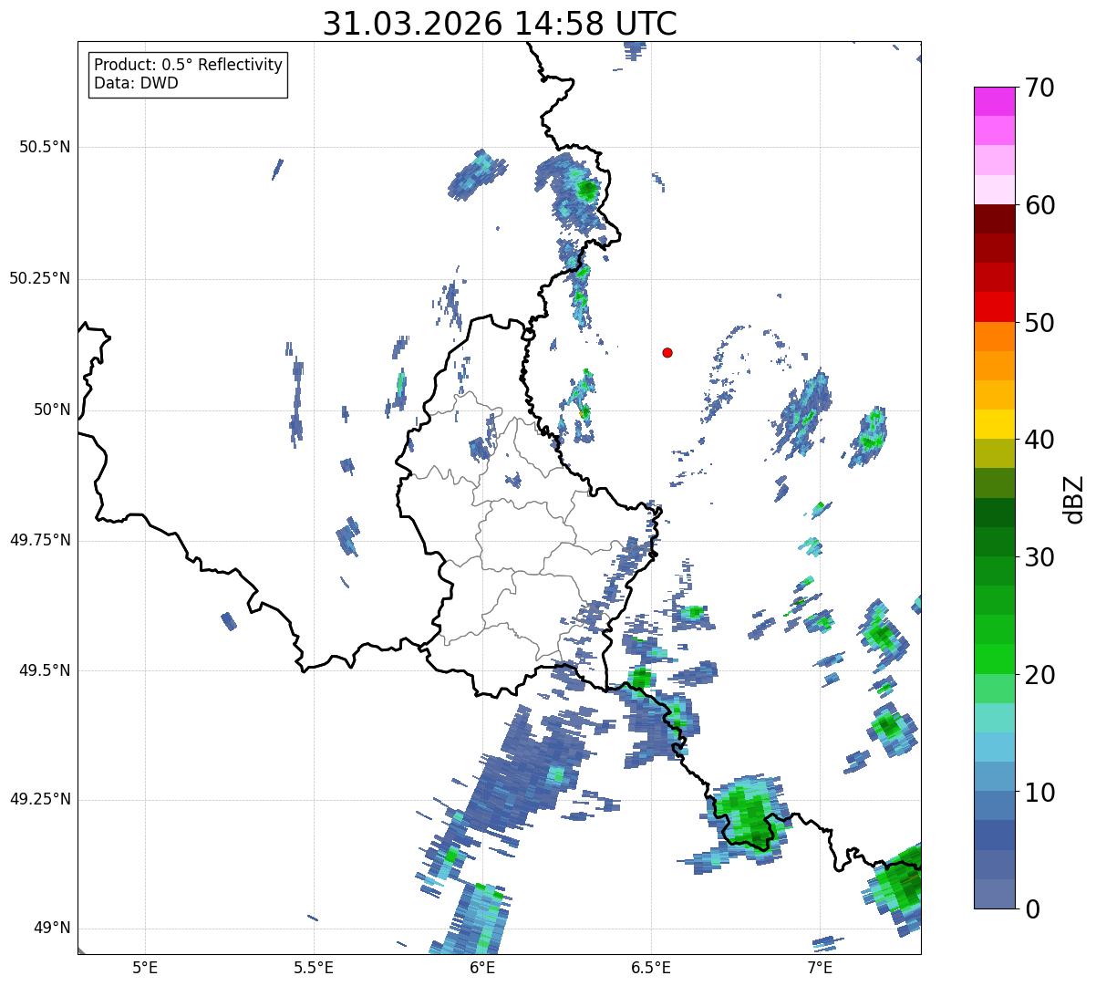The image size is (1096, 986).
Task: Click the 6.5°E longitude label
Action: click(651, 967)
